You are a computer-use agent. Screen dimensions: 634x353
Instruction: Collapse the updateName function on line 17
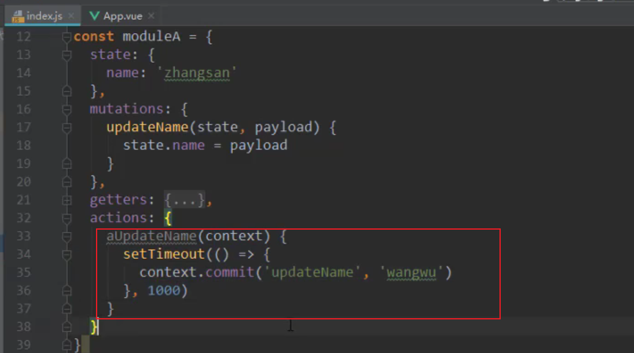pyautogui.click(x=67, y=128)
